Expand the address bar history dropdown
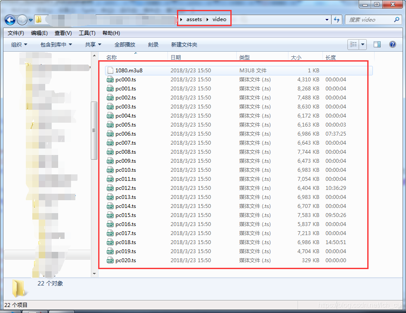406x313 pixels. (x=327, y=20)
